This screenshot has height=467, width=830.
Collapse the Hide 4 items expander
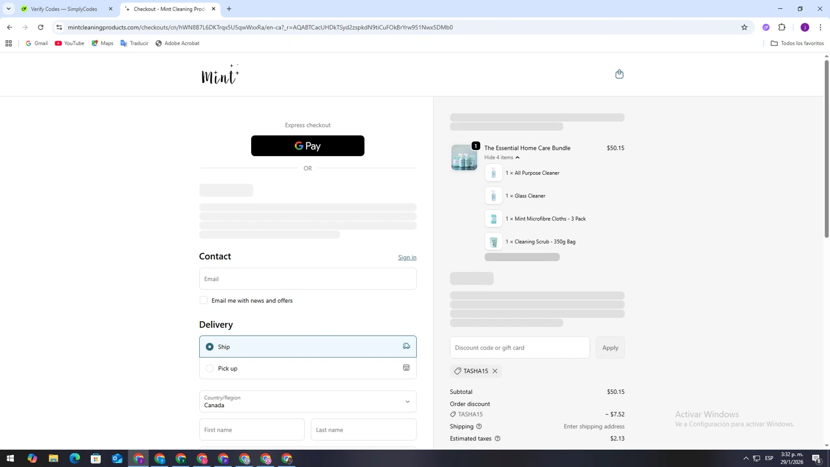[x=502, y=158]
